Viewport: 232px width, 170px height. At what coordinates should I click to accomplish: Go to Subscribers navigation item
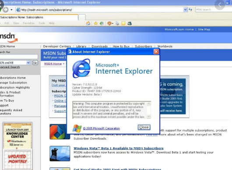coord(144,46)
